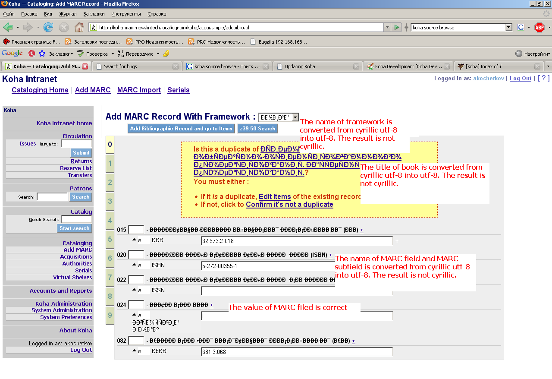
Task: Select MARC section tab number 5
Action: coord(110,239)
